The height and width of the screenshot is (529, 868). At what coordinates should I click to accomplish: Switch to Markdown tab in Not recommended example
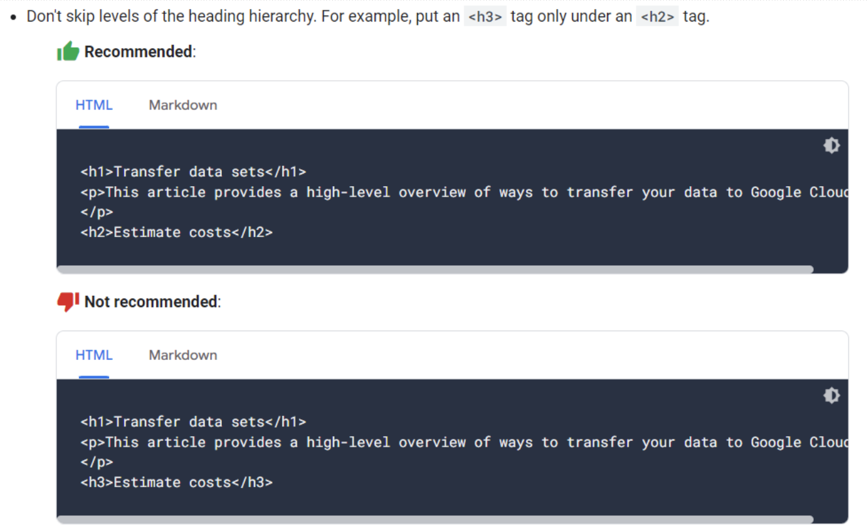point(183,355)
